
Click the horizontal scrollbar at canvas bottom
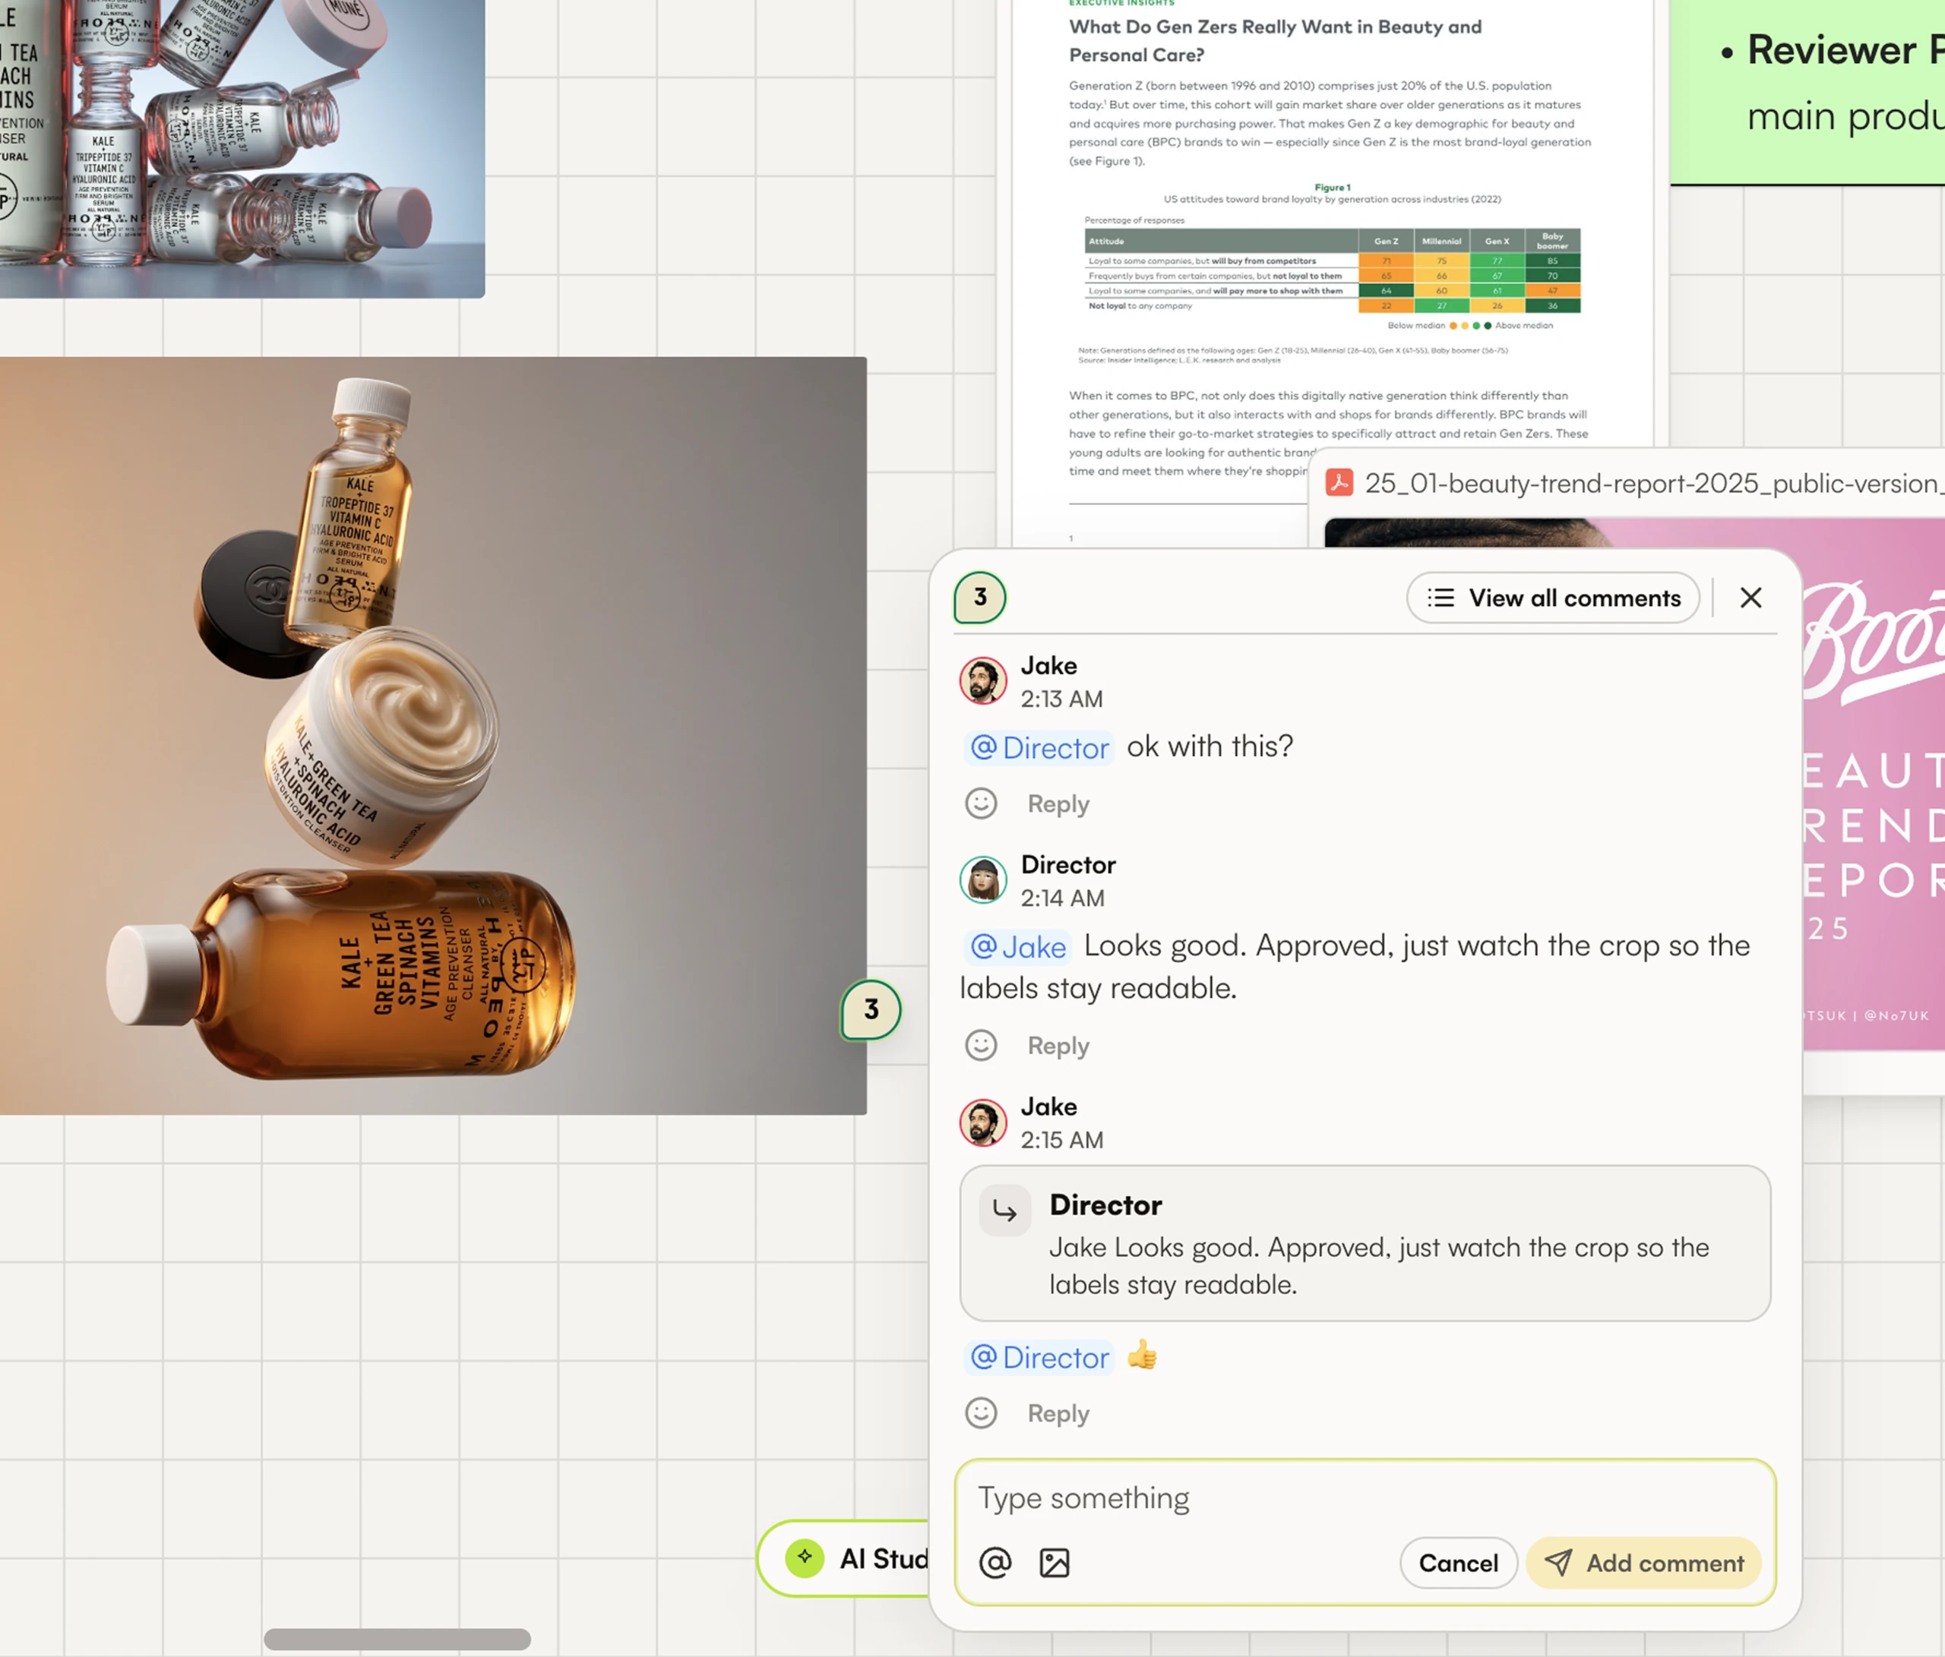[397, 1640]
